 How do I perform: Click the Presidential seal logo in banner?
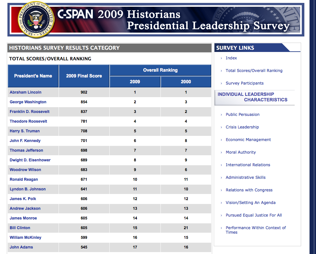click(x=36, y=19)
